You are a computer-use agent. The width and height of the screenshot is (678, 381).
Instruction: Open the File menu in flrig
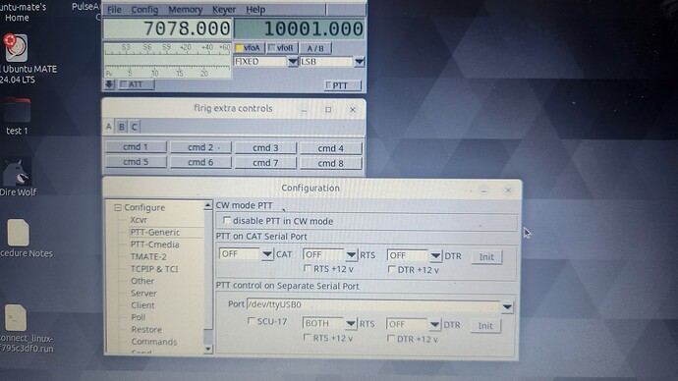click(114, 10)
